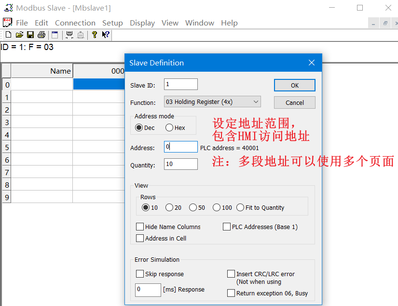Click row header 0 in the table
This screenshot has width=398, height=306.
coord(7,85)
